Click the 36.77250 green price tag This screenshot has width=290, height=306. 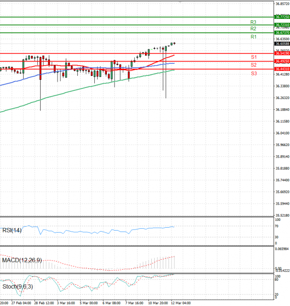282,17
